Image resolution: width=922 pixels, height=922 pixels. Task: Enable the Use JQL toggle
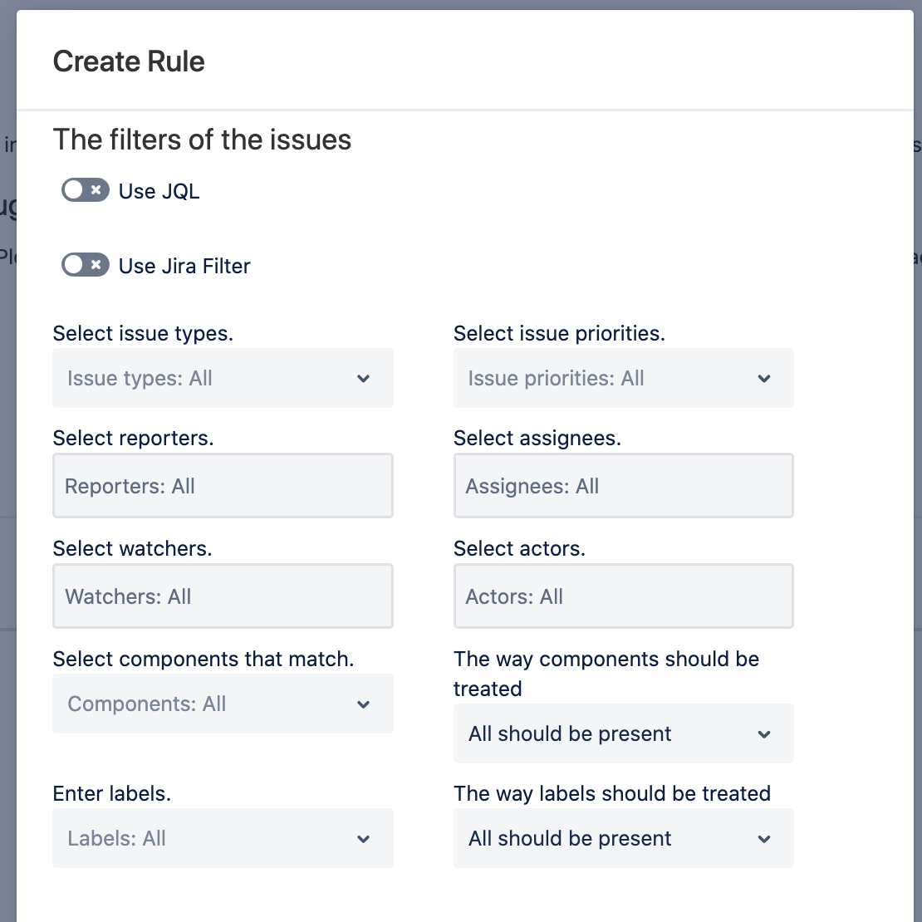(85, 191)
